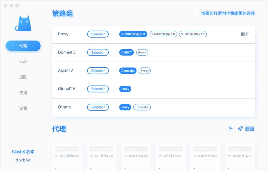Image resolution: width=267 pixels, height=171 pixels.
Task: Choose Domestic option in AsianTV group
Action: (128, 71)
